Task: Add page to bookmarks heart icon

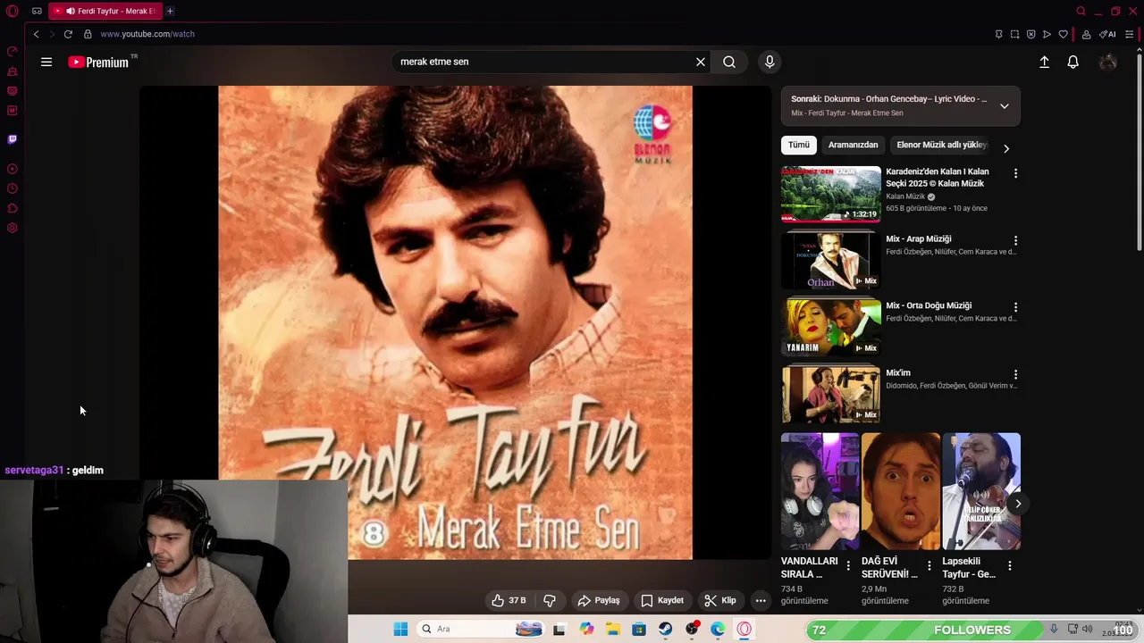Action: point(1063,34)
